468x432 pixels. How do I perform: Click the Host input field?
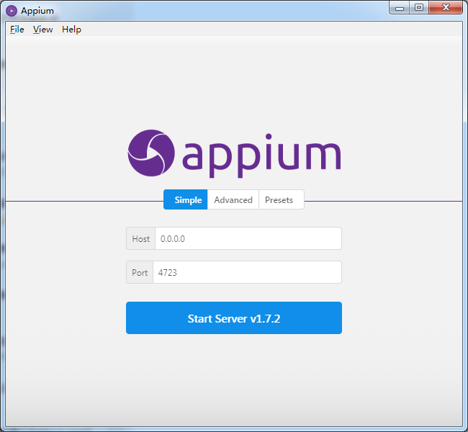248,238
